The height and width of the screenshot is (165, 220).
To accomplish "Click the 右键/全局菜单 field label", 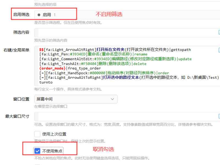I will click(16, 50).
